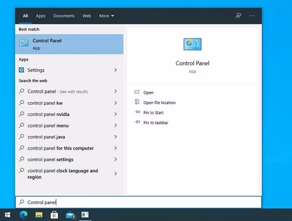Click the search icon beside 'control panel nvidia'

(21, 114)
